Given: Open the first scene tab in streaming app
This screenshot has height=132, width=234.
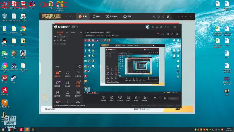Looking at the screenshot, I should [60, 32].
